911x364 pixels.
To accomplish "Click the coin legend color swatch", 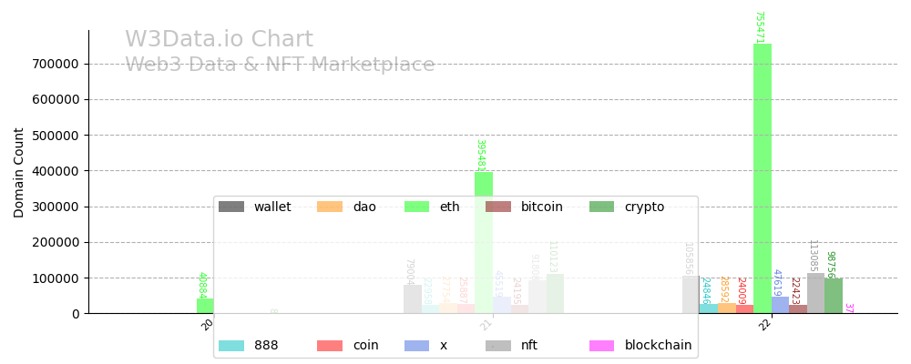I will point(330,346).
